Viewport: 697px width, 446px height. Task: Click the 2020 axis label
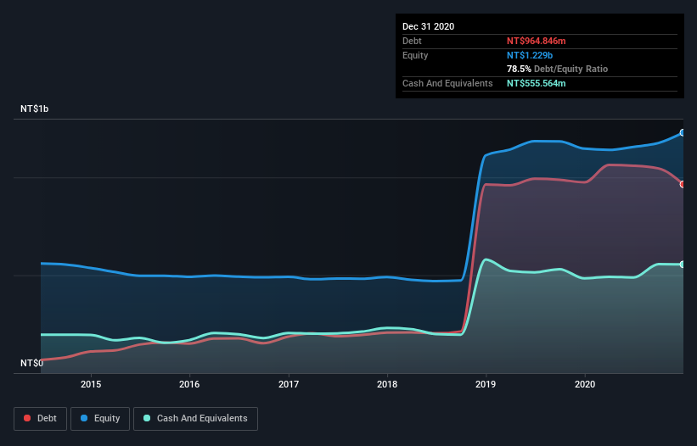click(x=585, y=384)
